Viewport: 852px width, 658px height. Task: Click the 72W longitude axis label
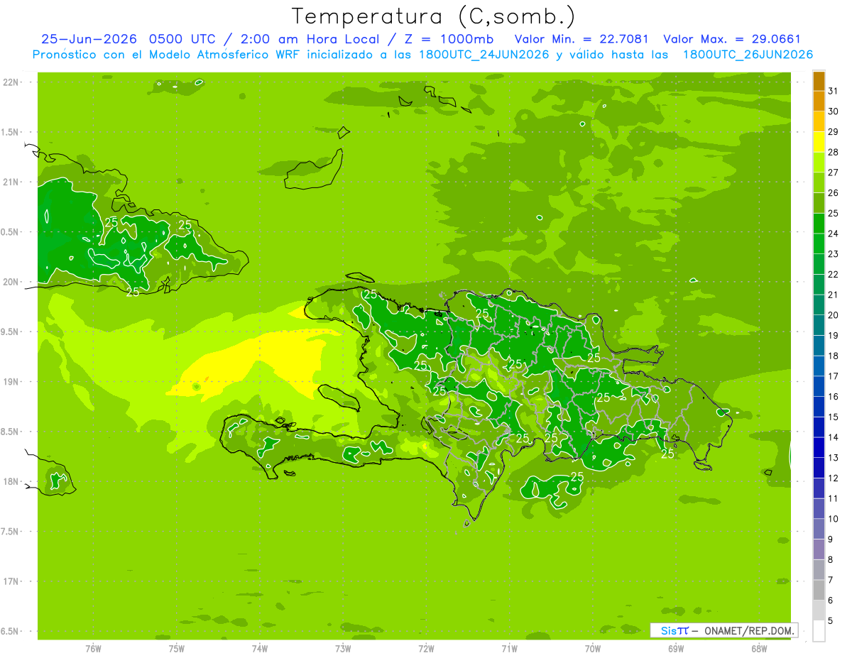click(426, 648)
